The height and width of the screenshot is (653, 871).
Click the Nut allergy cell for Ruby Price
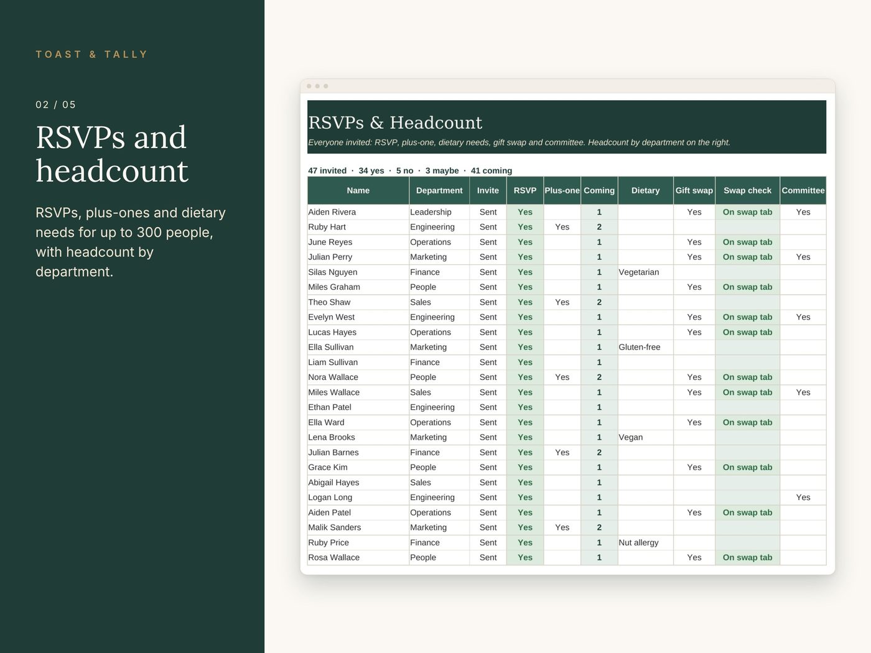click(645, 542)
